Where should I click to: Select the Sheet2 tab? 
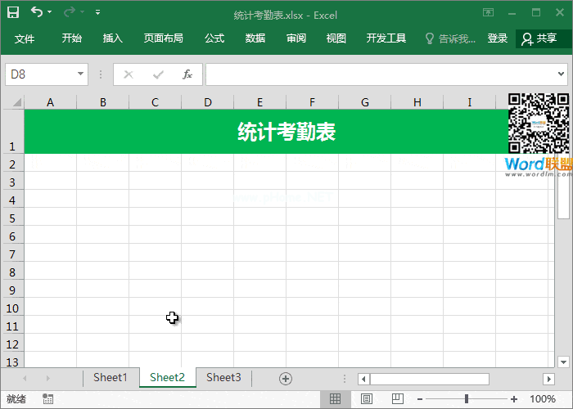(167, 377)
